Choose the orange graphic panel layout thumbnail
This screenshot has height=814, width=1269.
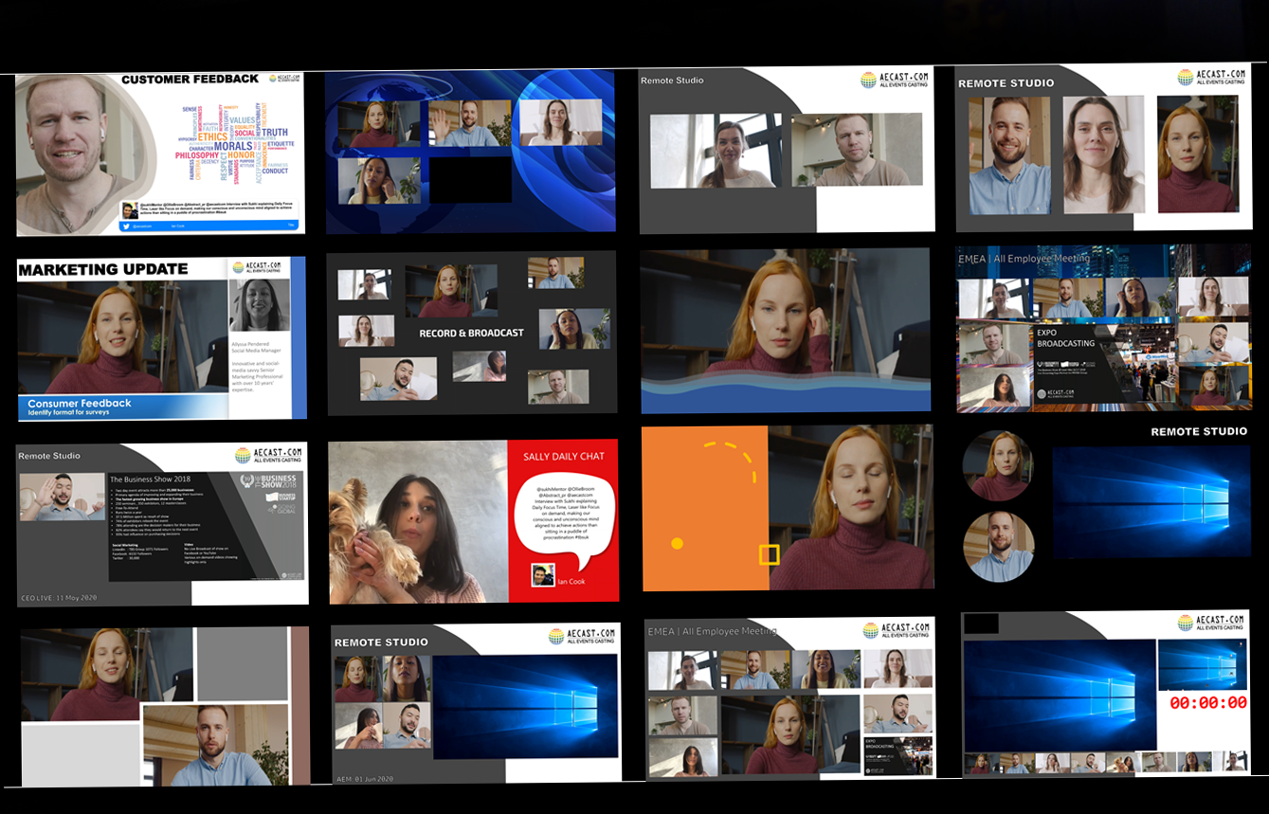pos(788,508)
